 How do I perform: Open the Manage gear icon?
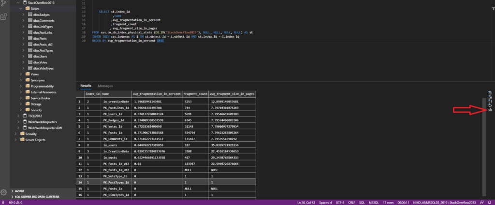tap(4, 192)
